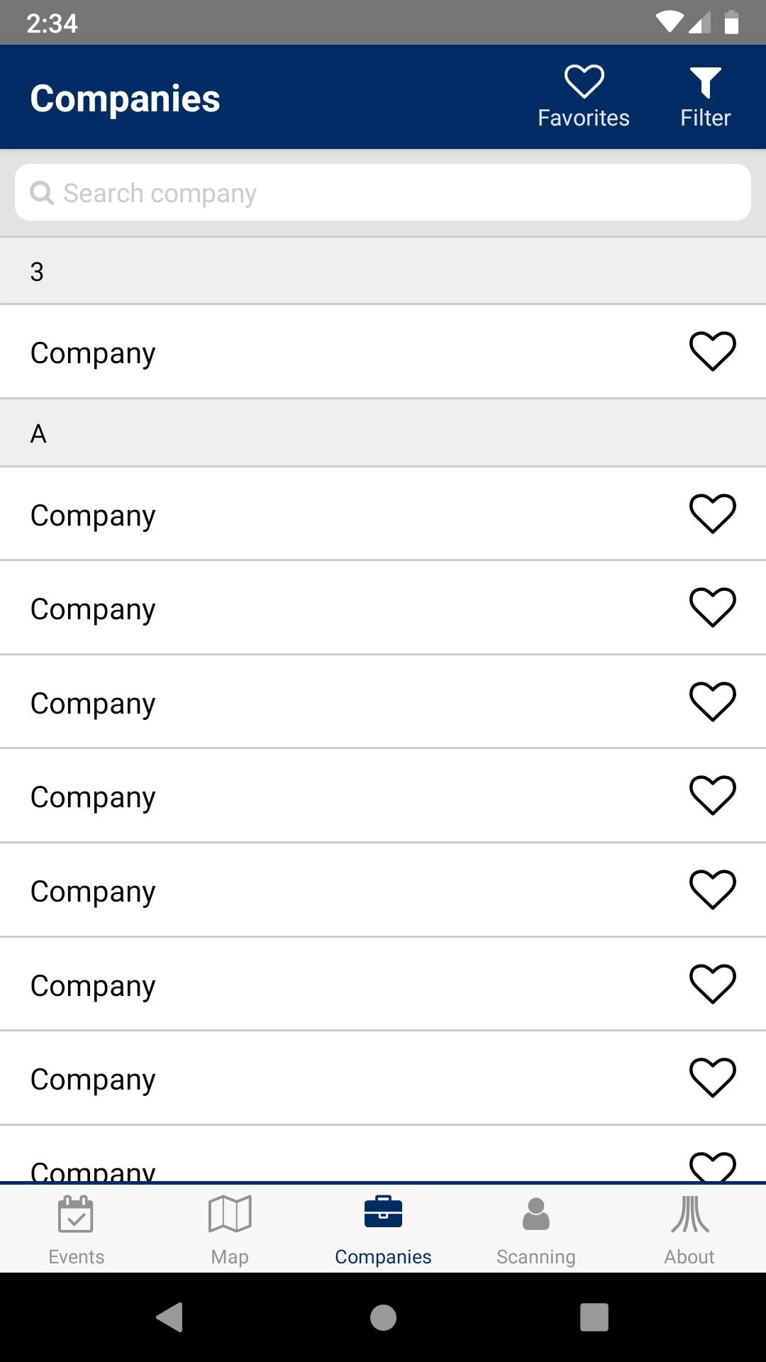Open the Filter funnel icon
This screenshot has height=1362, width=766.
(x=705, y=97)
